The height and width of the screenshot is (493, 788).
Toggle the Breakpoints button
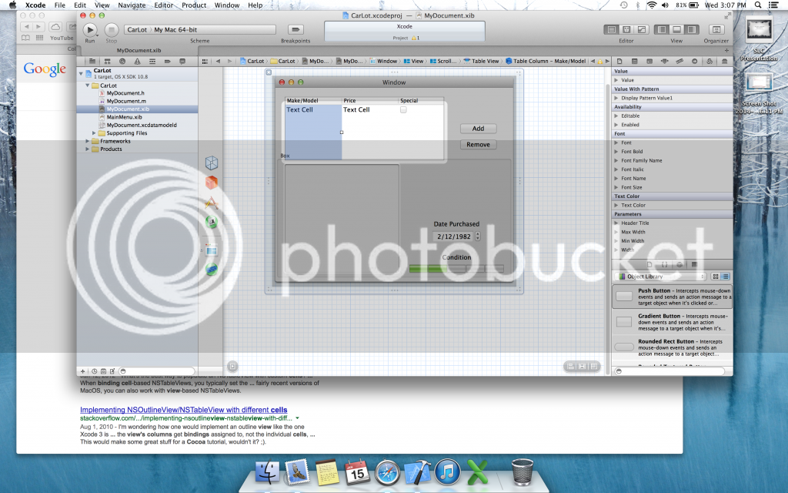tap(295, 30)
